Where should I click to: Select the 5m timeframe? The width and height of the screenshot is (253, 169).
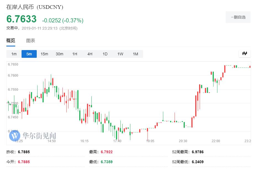(x=29, y=54)
